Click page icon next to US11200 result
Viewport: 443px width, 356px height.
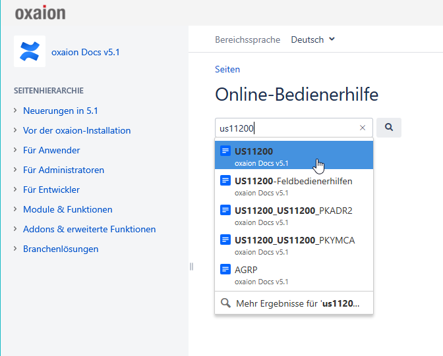click(x=225, y=151)
